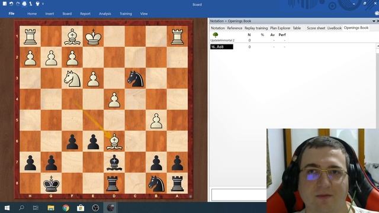Open the Training ribbon tab
The image size is (379, 213).
(126, 14)
